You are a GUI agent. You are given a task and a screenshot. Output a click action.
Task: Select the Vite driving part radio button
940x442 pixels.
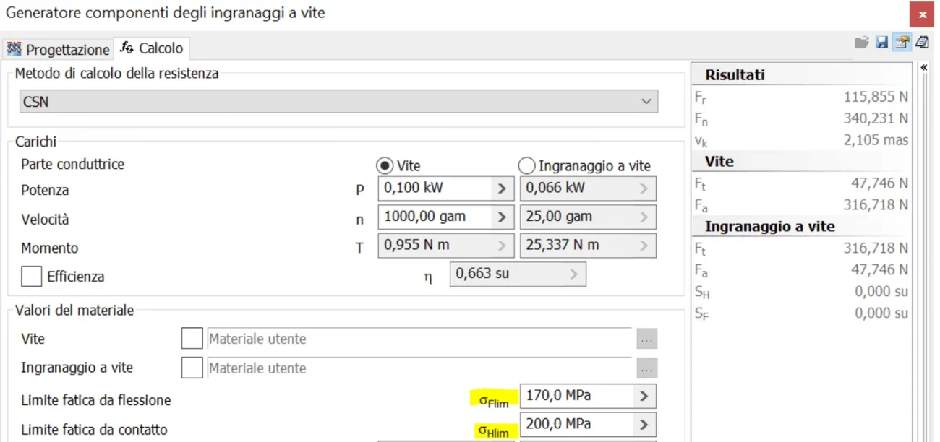coord(385,165)
